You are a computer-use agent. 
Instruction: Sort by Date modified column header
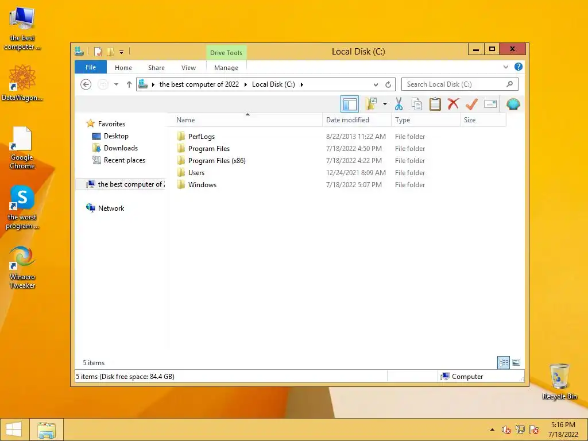coord(357,120)
